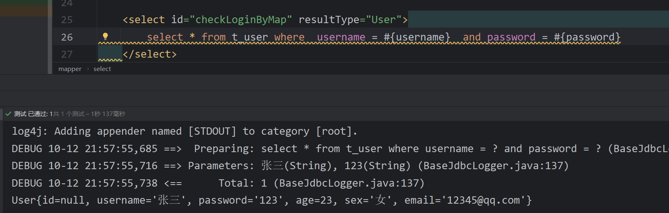Click line number 27 in the gutter

coord(67,54)
